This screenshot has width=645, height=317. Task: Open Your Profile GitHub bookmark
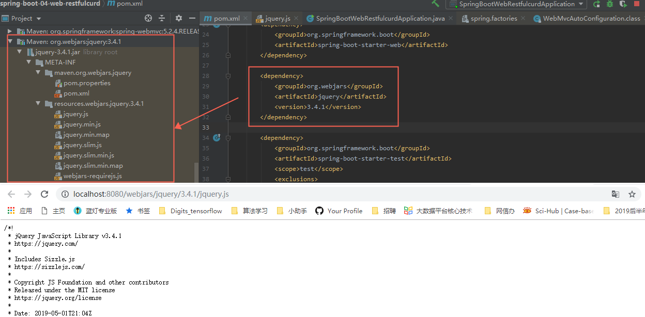click(x=339, y=211)
